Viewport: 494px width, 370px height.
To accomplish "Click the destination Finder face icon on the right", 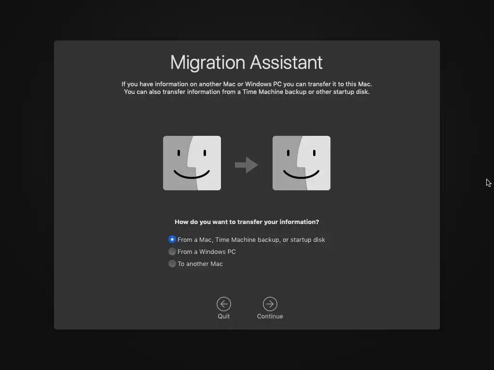I will pos(302,163).
